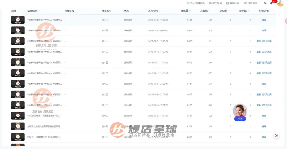Open 近7天数据 for the 8637-play video

pos(267,94)
